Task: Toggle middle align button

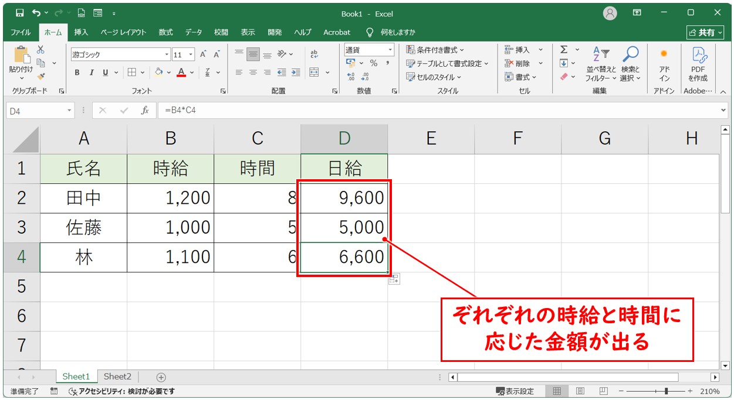Action: [253, 54]
